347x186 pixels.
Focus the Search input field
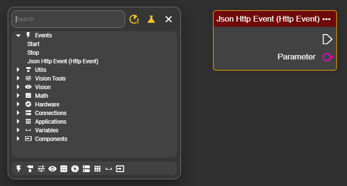pyautogui.click(x=68, y=19)
